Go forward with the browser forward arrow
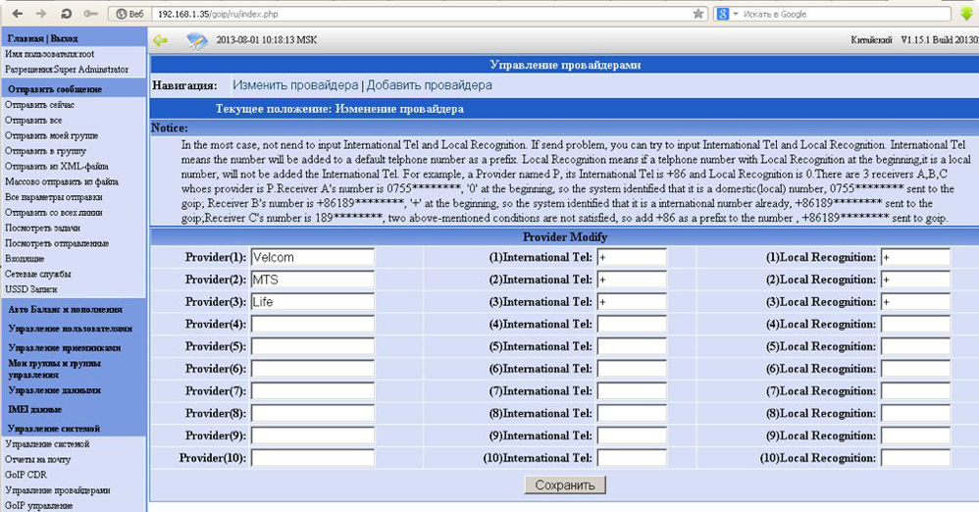The width and height of the screenshot is (979, 512). pyautogui.click(x=40, y=13)
